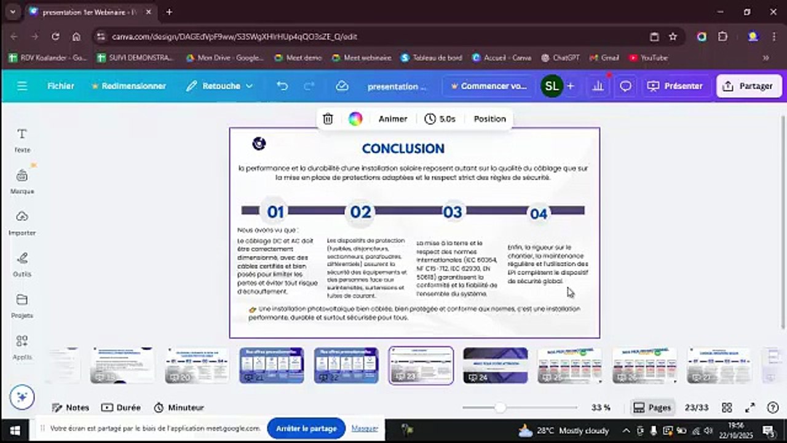This screenshot has width=787, height=443.
Task: Open the Projets sidebar tool
Action: pos(22,306)
